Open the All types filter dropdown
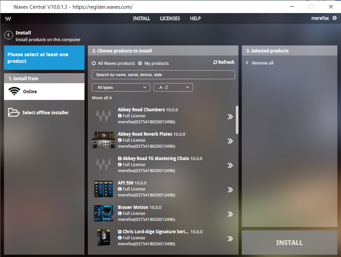The image size is (341, 257). point(121,88)
